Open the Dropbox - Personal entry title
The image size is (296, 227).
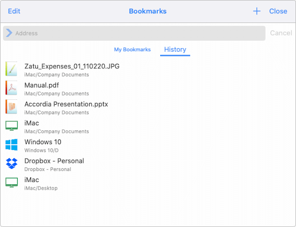(54, 161)
